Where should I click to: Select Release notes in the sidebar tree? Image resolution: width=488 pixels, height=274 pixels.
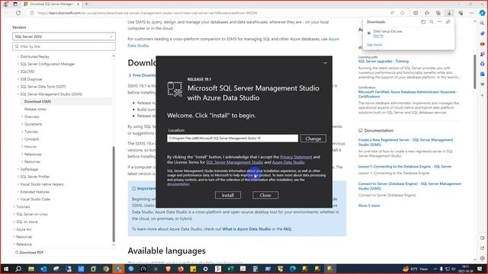35,110
